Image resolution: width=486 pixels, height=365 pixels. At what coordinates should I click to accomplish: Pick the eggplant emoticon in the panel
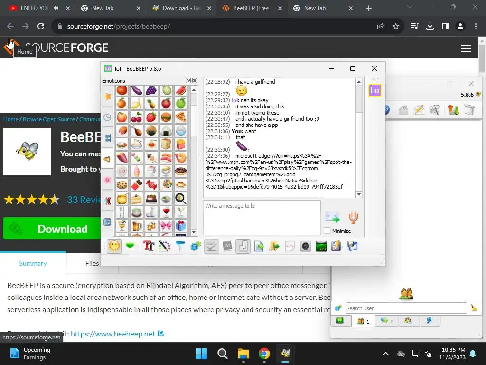pos(136,91)
